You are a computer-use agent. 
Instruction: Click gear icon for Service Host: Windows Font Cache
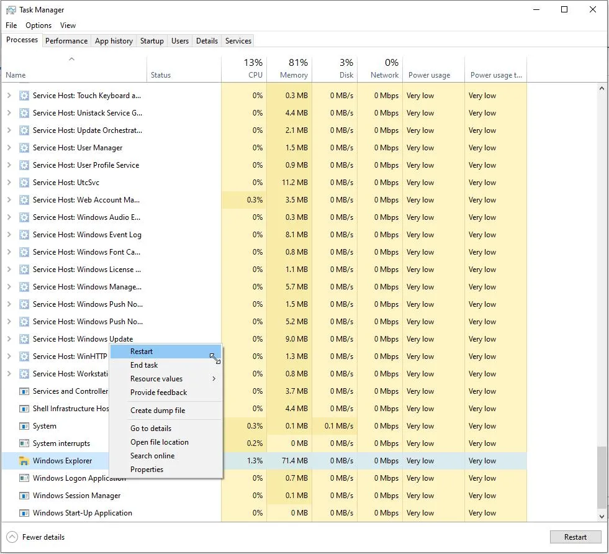(x=24, y=252)
